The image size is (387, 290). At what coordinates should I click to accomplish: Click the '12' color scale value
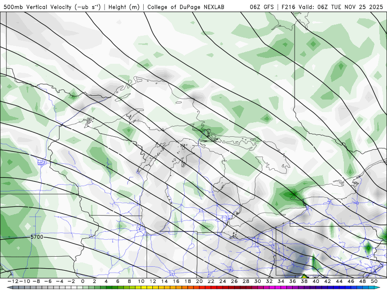[x=153, y=281]
